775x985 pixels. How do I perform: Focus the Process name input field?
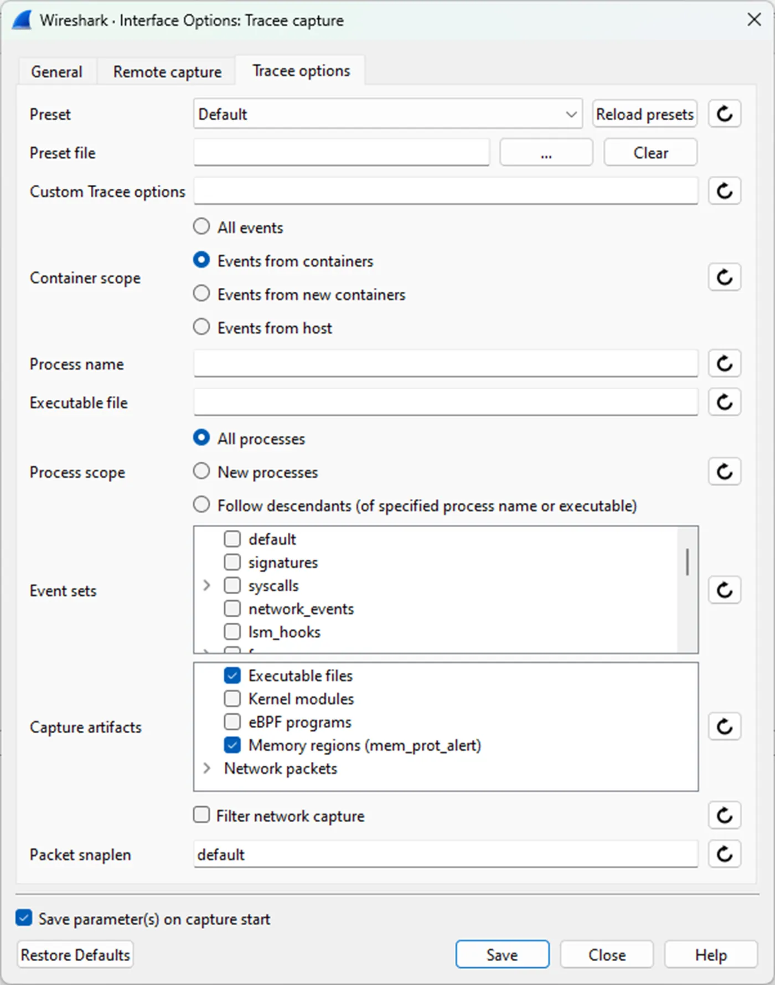446,364
